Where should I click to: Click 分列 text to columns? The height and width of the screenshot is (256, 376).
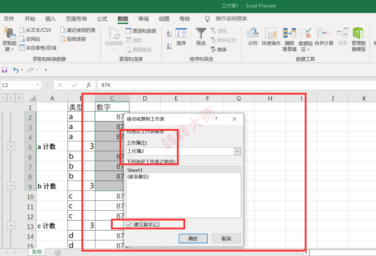tap(253, 37)
